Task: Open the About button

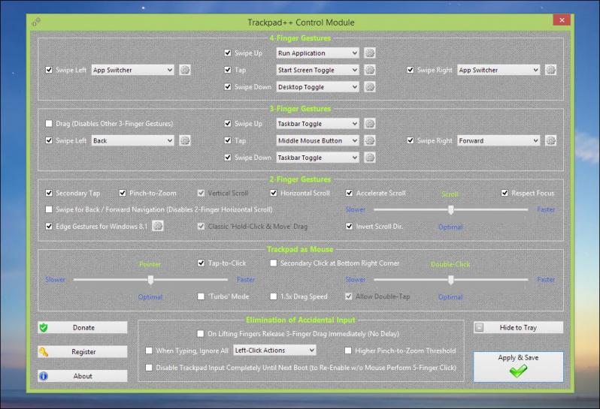Action: (83, 376)
